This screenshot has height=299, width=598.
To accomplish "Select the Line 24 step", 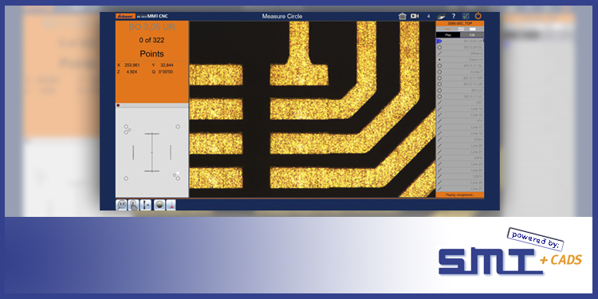I will pyautogui.click(x=460, y=170).
